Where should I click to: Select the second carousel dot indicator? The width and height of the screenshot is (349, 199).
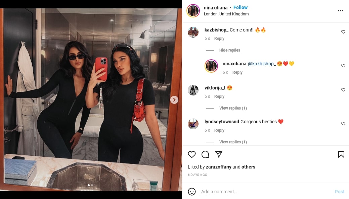[92, 185]
